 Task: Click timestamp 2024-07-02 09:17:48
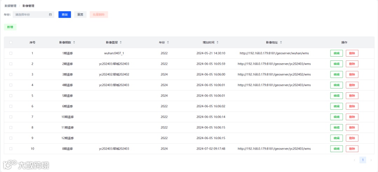[211, 149]
